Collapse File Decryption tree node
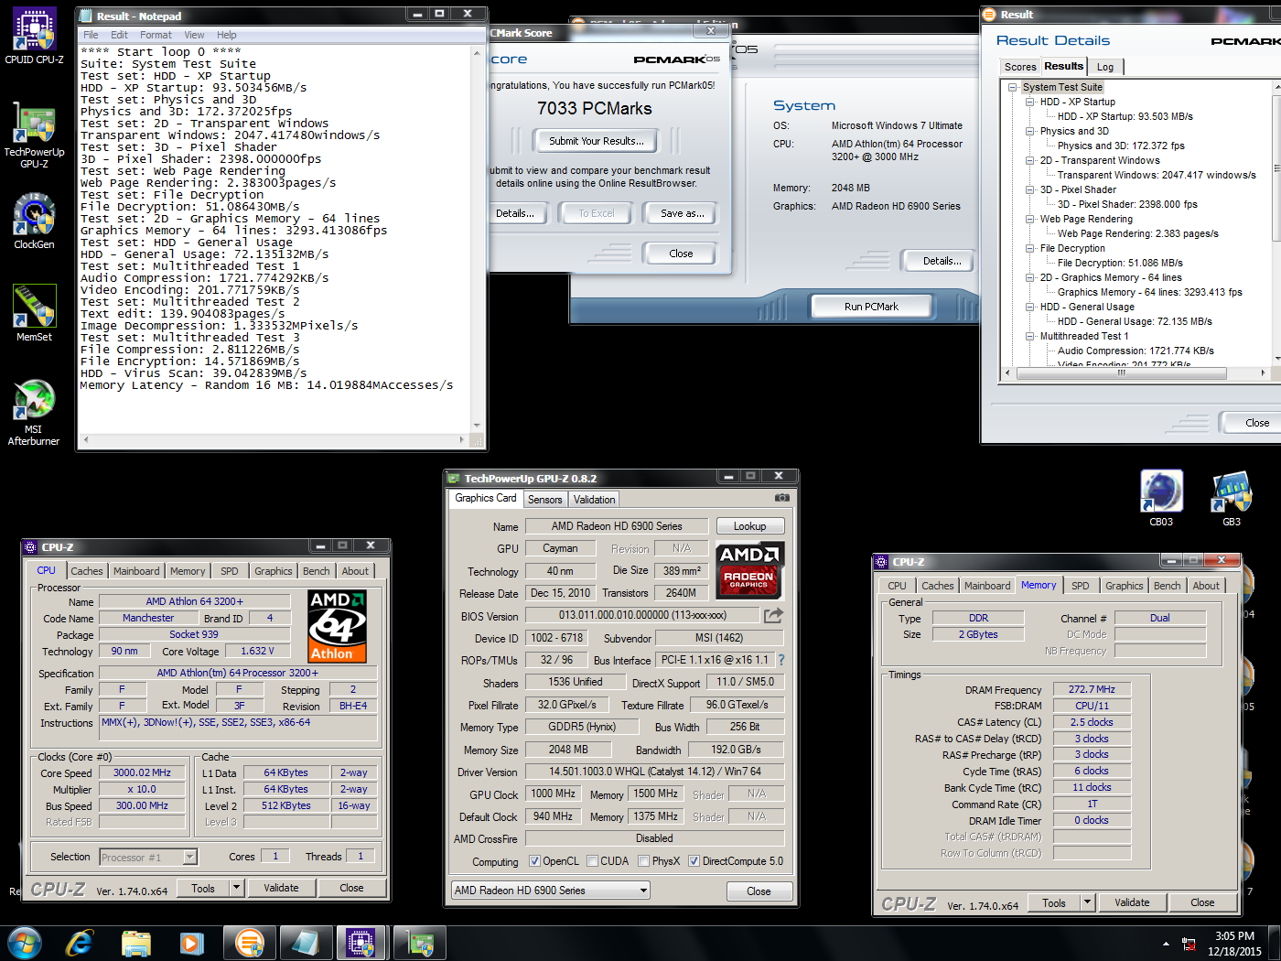Screen dimensions: 1281x961 click(x=1029, y=249)
